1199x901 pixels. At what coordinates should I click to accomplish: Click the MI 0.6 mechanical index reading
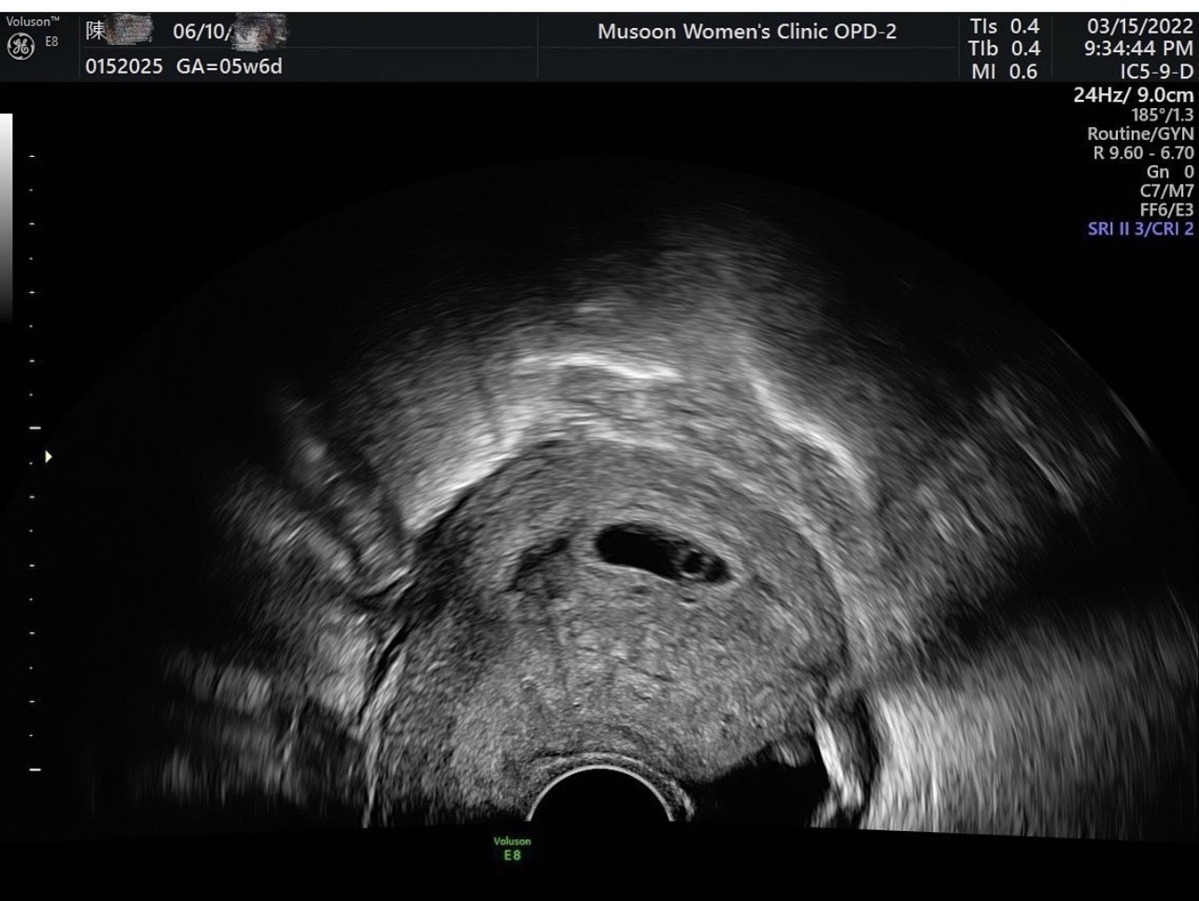point(1004,71)
